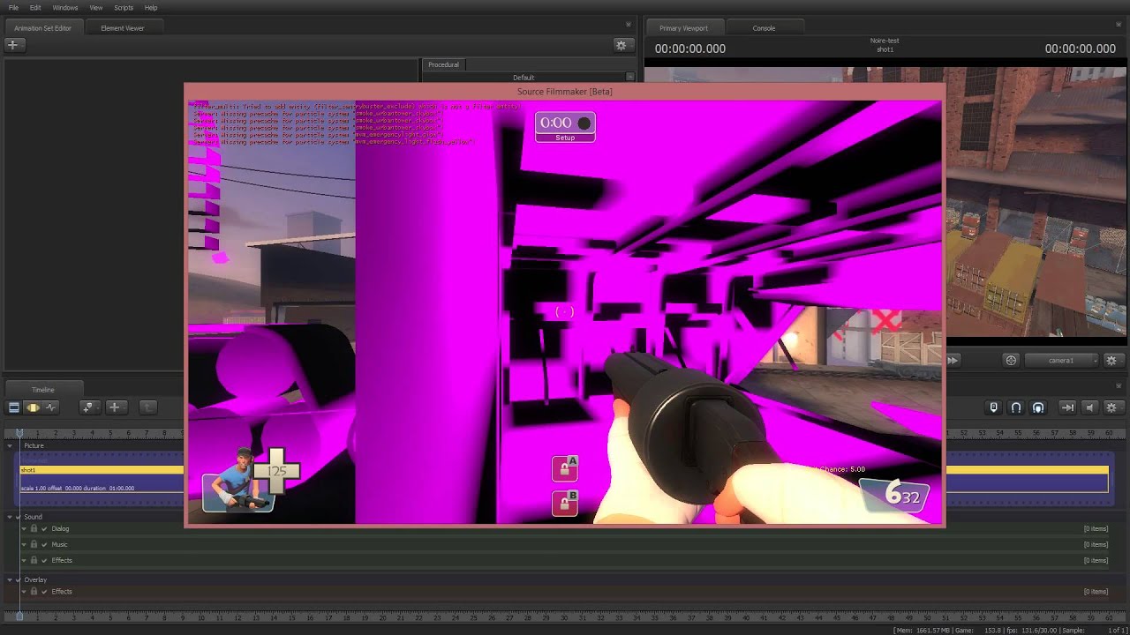
Task: Open the File menu
Action: [13, 8]
